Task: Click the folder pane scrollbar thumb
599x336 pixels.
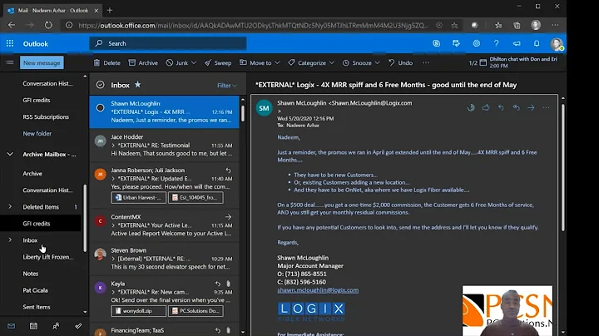Action: click(x=85, y=219)
